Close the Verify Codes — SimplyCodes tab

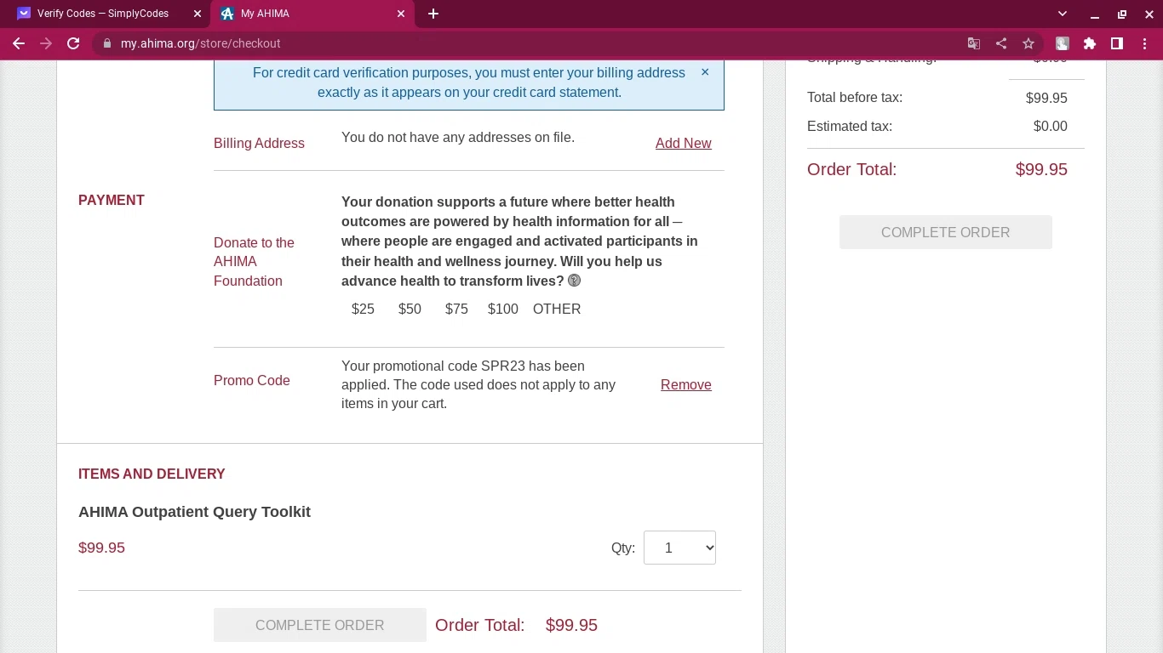(198, 14)
